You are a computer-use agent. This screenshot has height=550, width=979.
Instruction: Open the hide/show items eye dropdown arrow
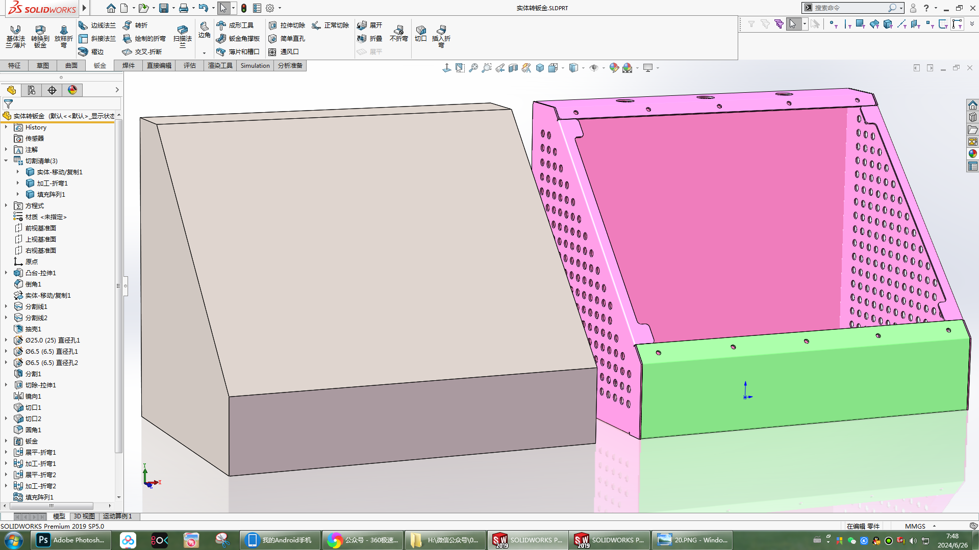(x=604, y=68)
